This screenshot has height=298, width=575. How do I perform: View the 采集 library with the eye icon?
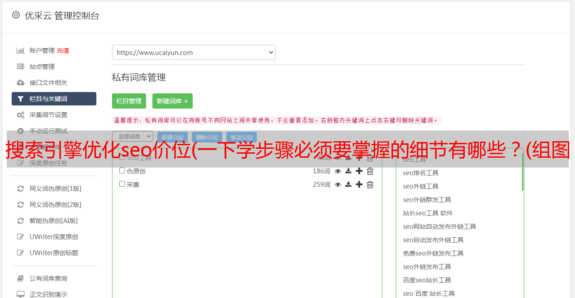coord(338,185)
